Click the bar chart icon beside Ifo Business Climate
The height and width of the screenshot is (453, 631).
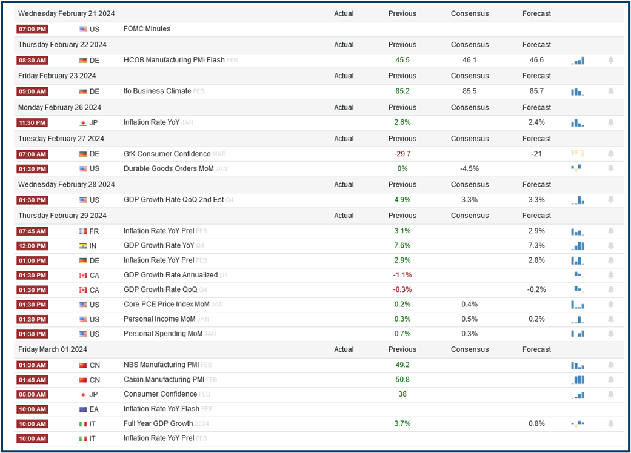578,91
